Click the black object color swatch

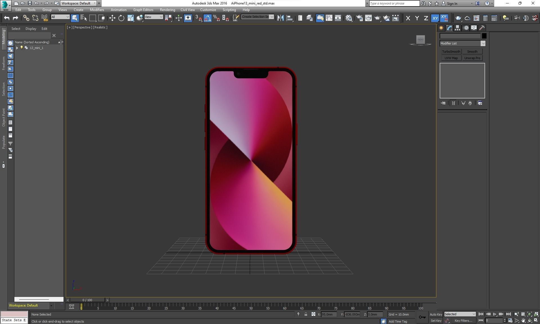tap(484, 36)
